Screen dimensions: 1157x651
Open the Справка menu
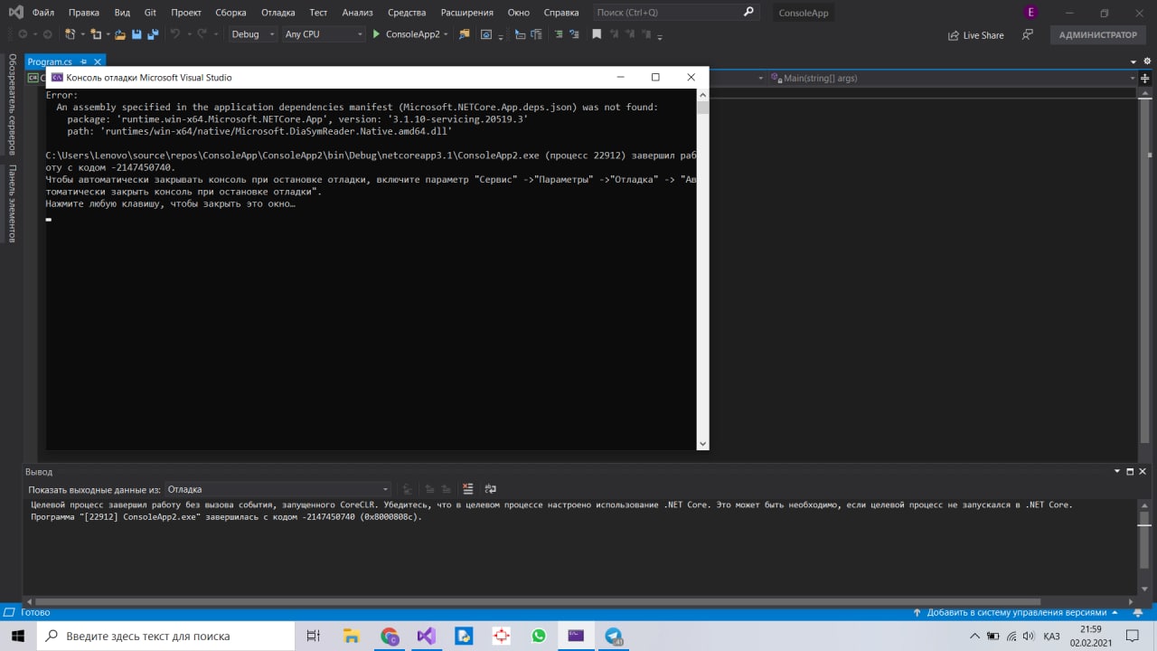click(561, 13)
